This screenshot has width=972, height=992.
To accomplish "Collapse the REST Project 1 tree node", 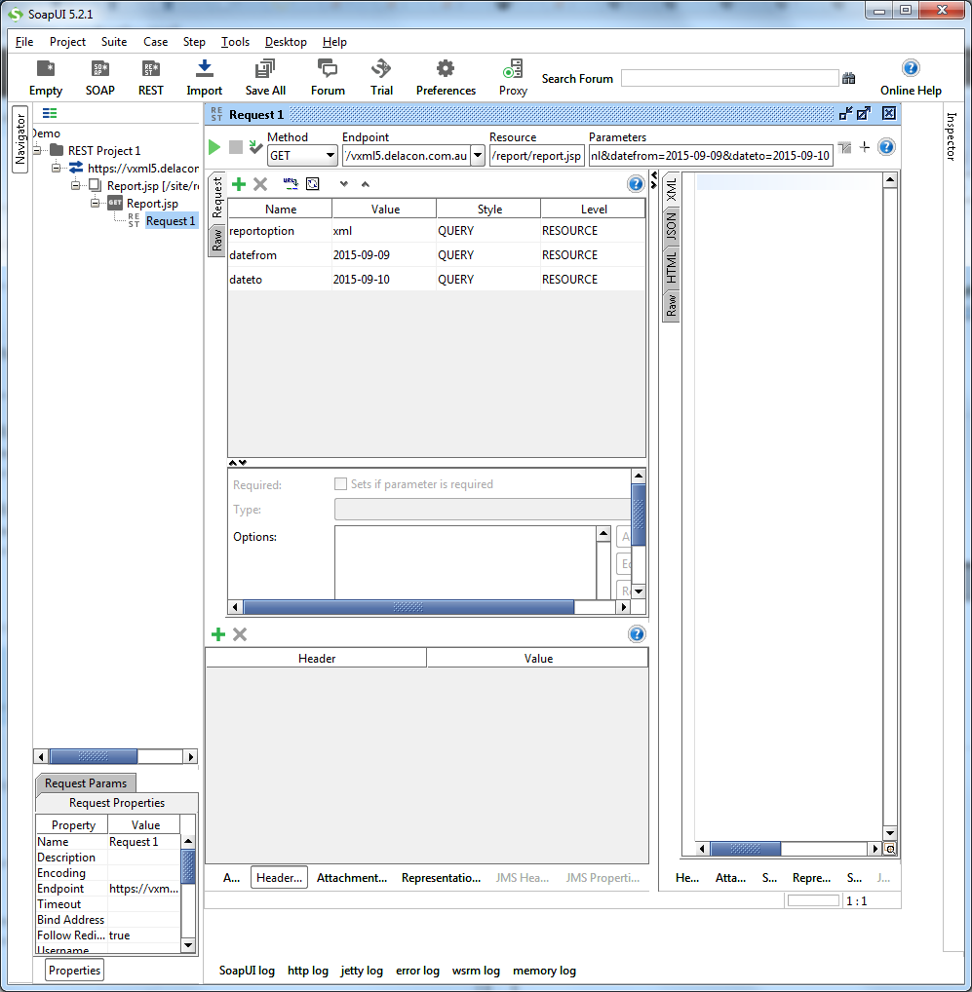I will click(37, 151).
